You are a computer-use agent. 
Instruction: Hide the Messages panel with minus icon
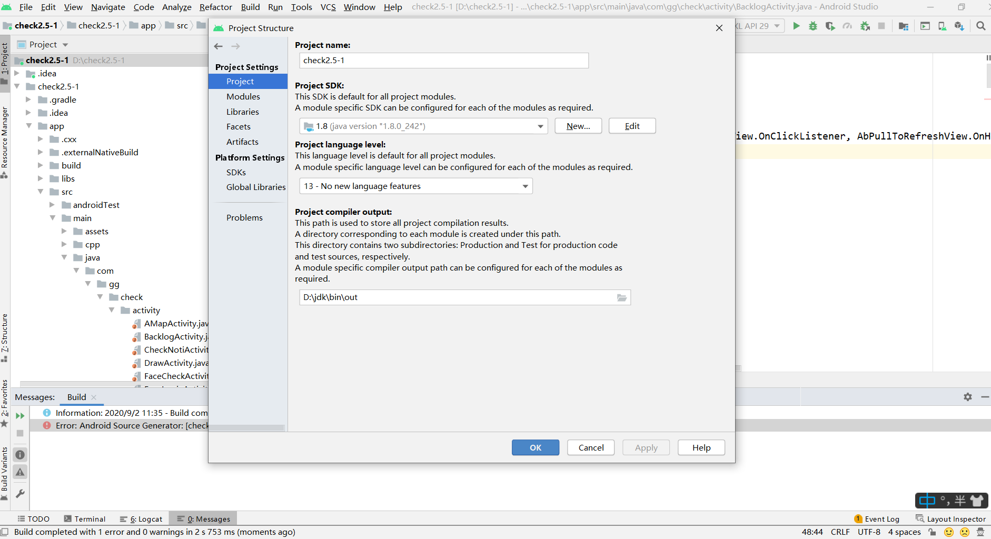[x=985, y=397]
